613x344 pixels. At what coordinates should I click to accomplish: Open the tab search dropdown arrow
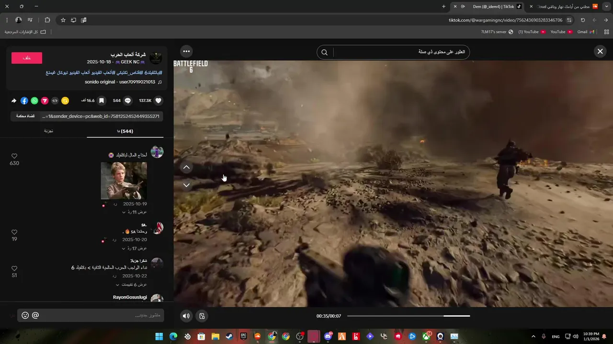[606, 7]
